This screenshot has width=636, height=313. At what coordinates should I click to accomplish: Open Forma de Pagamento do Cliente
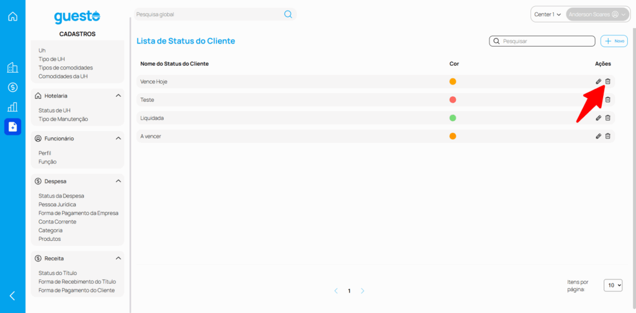point(76,290)
